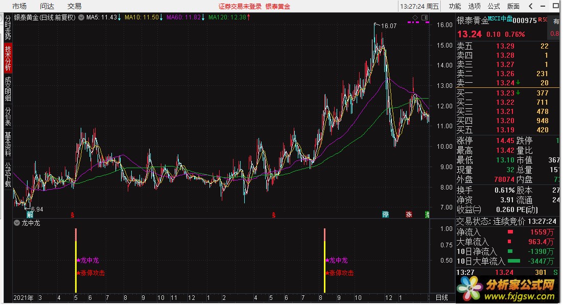Switch to 分价表 side tab
The image size is (563, 305).
point(8,116)
